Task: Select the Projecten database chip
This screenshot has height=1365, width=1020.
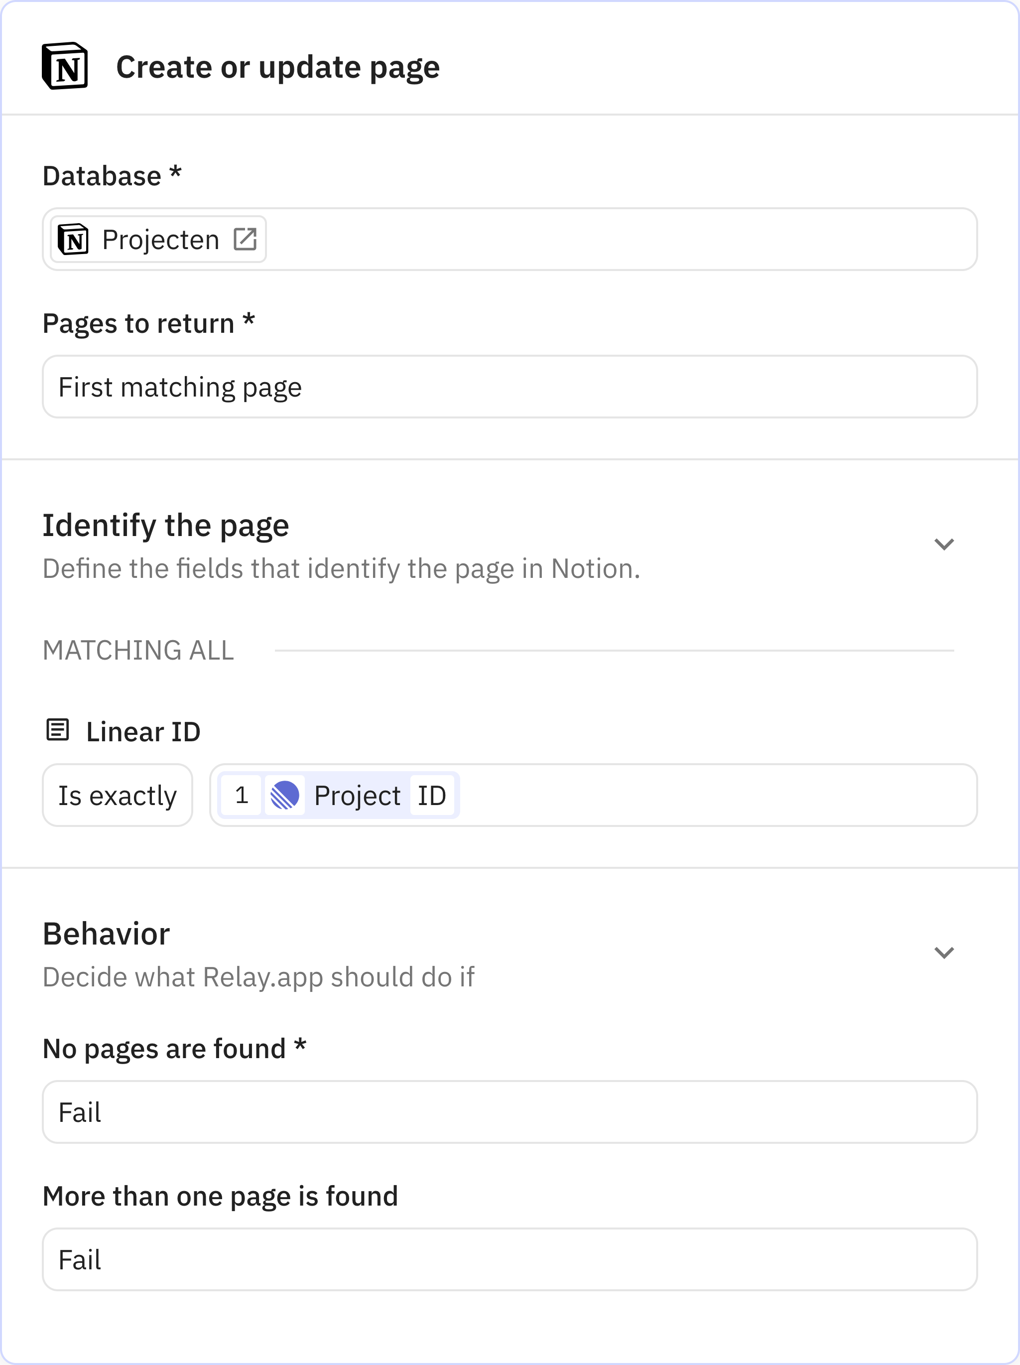Action: (x=158, y=240)
